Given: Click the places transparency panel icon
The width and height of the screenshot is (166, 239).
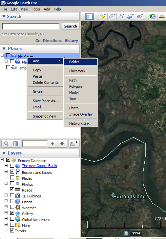Looking at the screenshot, I should [x=16, y=144].
